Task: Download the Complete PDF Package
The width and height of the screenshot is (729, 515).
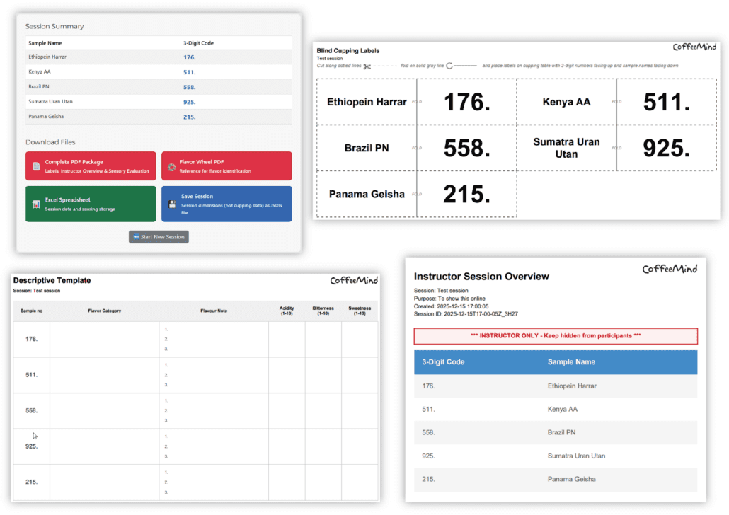Action: 91,166
